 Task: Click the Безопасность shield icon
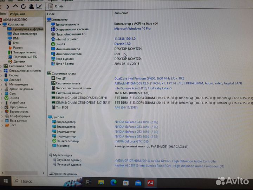click(7, 112)
